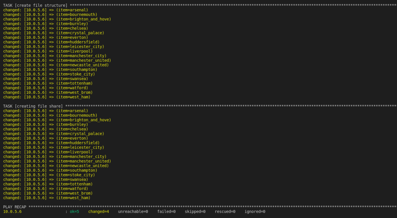This screenshot has width=397, height=218.
Task: Click item=brighton_and_hove under creating file share task
Action: (x=84, y=120)
